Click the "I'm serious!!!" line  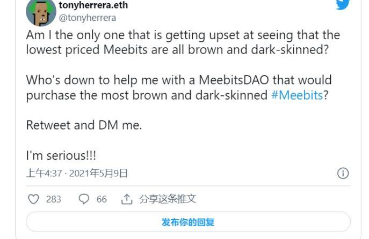61,156
